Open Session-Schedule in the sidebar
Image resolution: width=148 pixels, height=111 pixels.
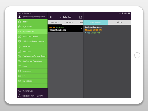[x=32, y=36]
